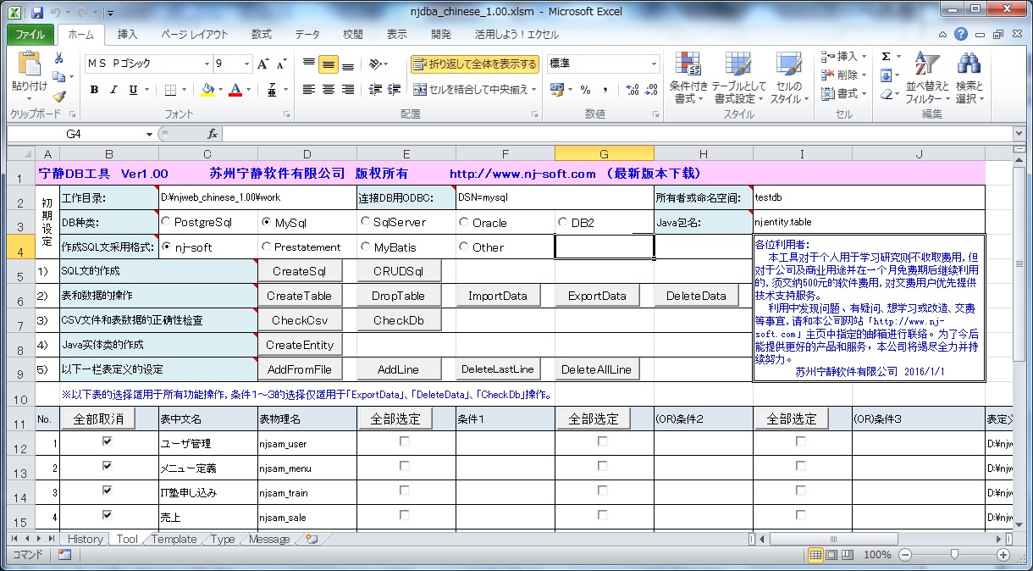Select the Prestatement format radio button
This screenshot has height=571, width=1033.
click(x=267, y=247)
